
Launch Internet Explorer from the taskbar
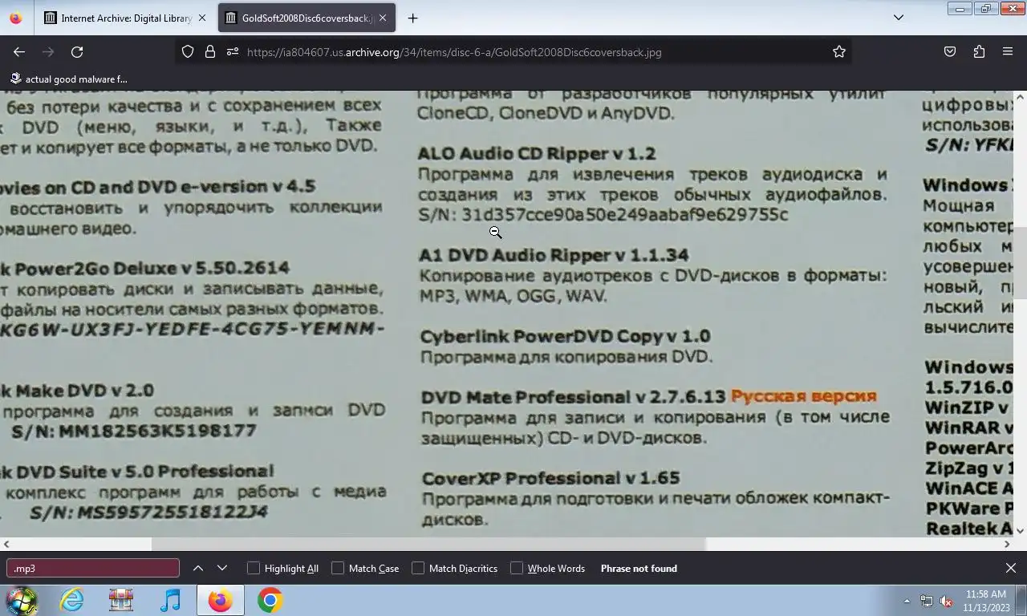[72, 600]
